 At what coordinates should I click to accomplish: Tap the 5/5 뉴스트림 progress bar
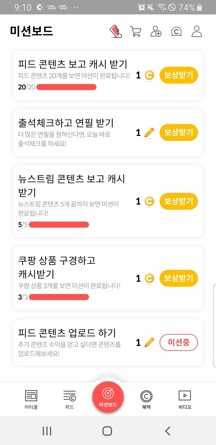pos(59,225)
